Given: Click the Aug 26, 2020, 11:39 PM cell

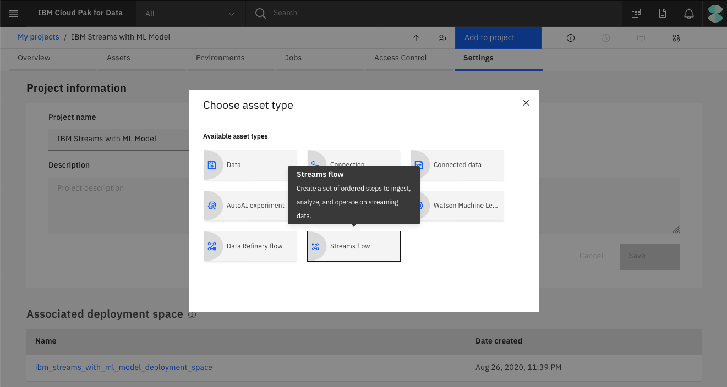Looking at the screenshot, I should pos(518,367).
